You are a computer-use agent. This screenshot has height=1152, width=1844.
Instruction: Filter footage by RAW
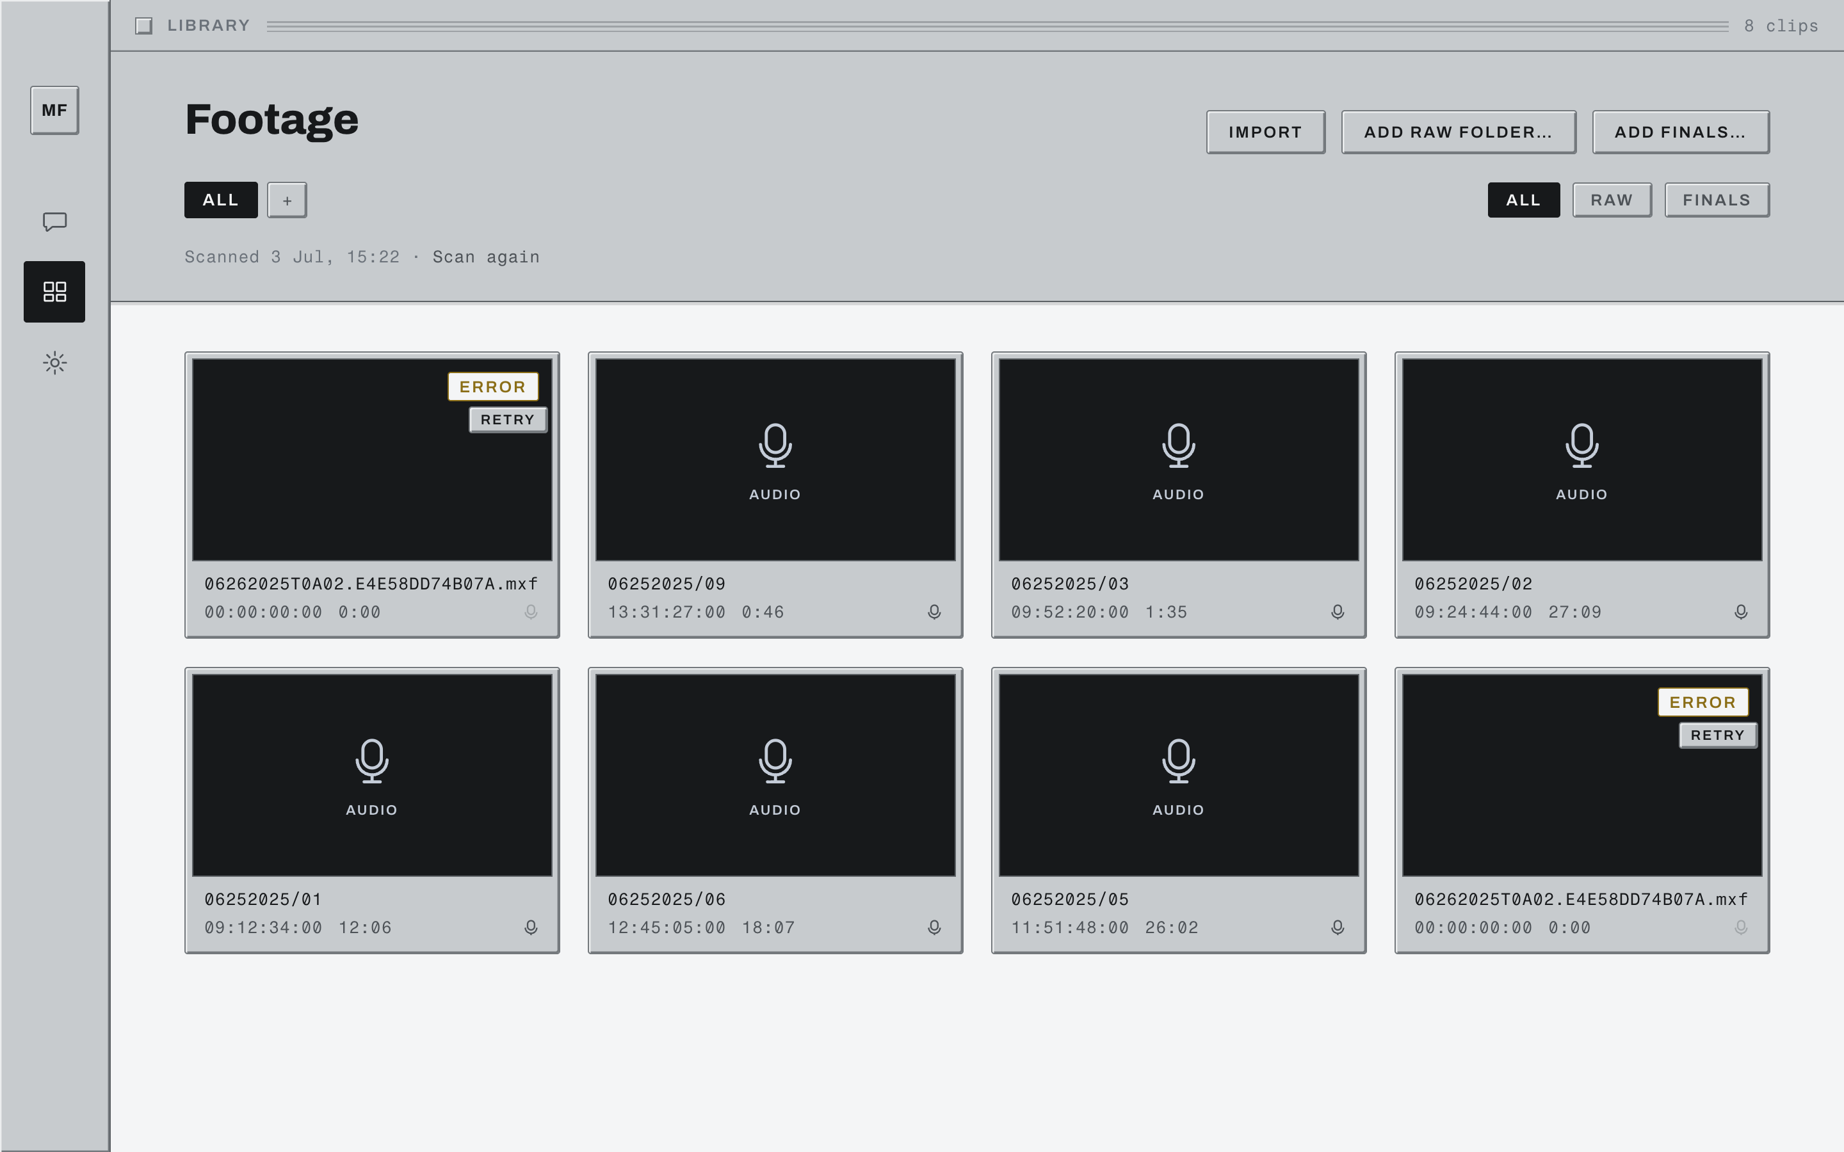1612,200
